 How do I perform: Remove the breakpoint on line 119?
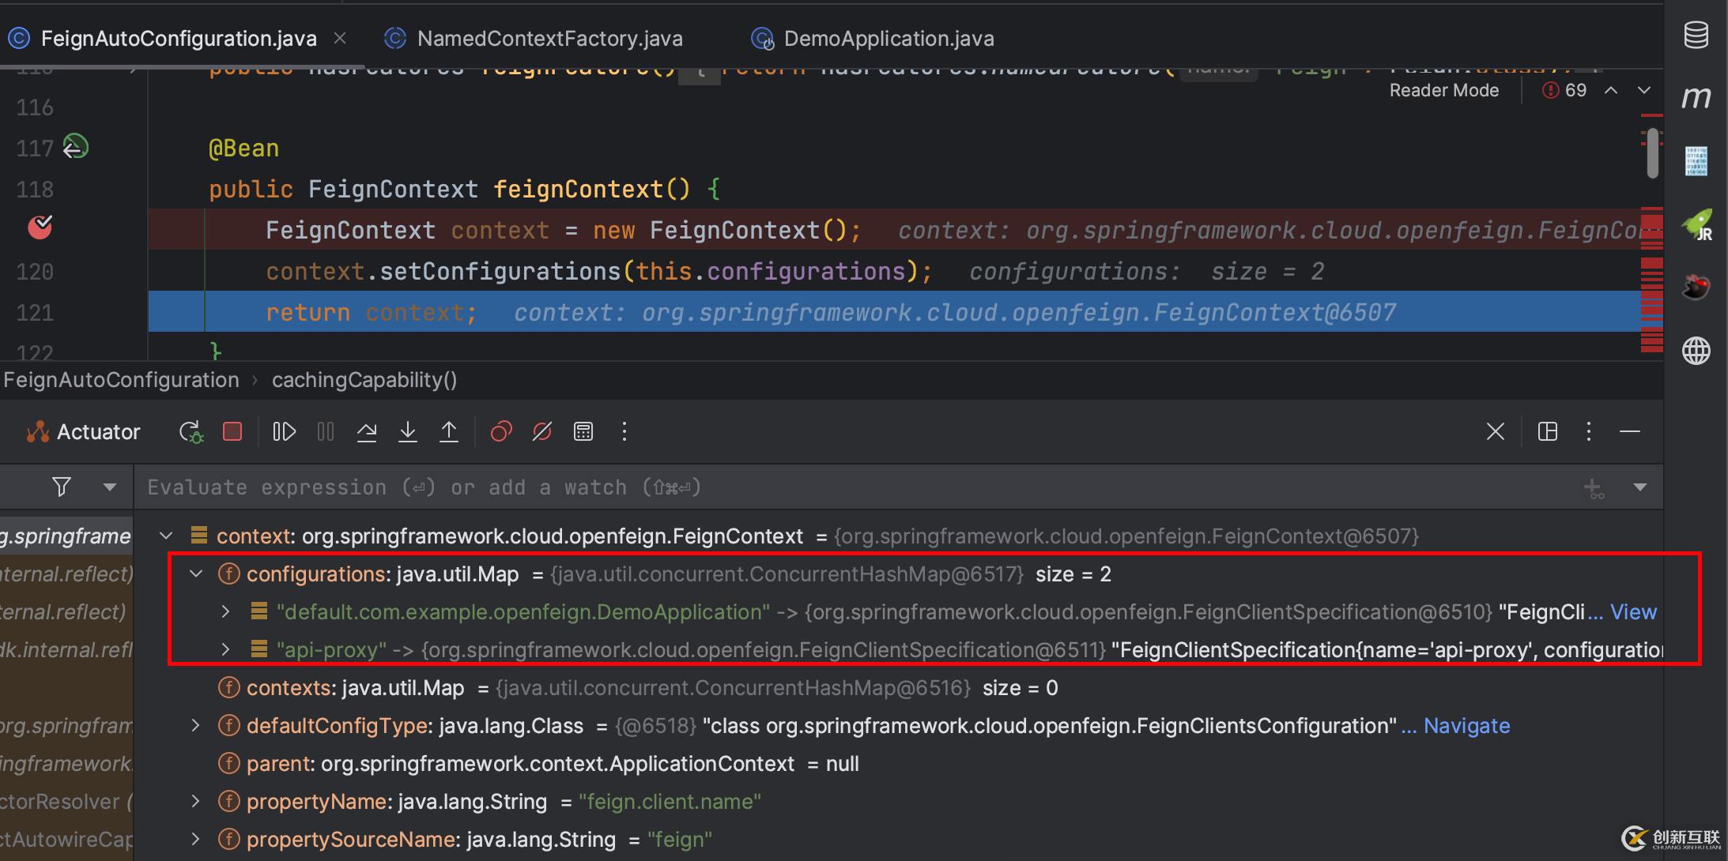click(x=40, y=228)
